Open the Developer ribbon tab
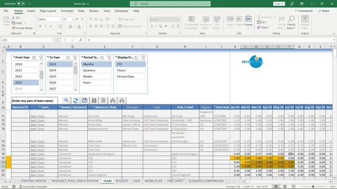The height and width of the screenshot is (189, 337). (x=121, y=10)
